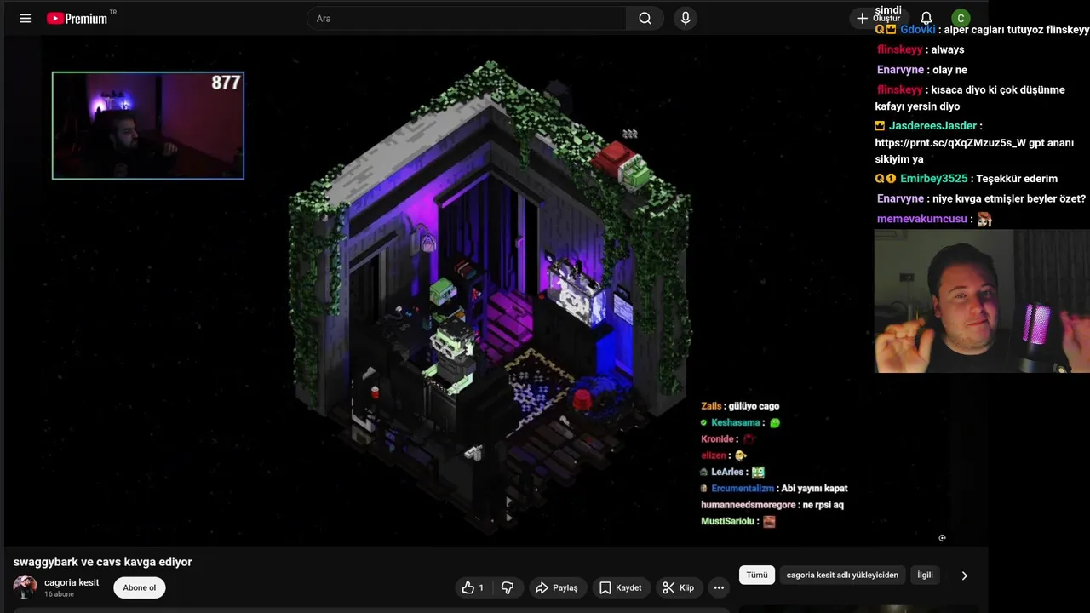
Task: Click the 16 abone subscriber count
Action: tap(59, 594)
